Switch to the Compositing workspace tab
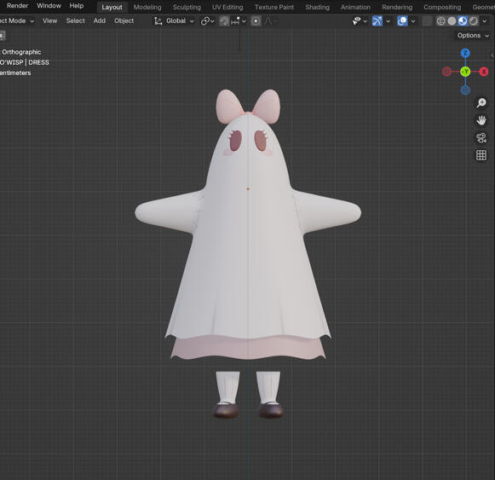Image resolution: width=495 pixels, height=480 pixels. [x=442, y=7]
